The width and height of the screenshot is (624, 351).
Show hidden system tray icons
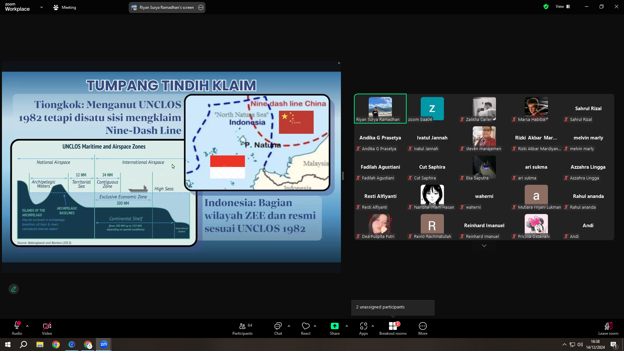pyautogui.click(x=565, y=344)
